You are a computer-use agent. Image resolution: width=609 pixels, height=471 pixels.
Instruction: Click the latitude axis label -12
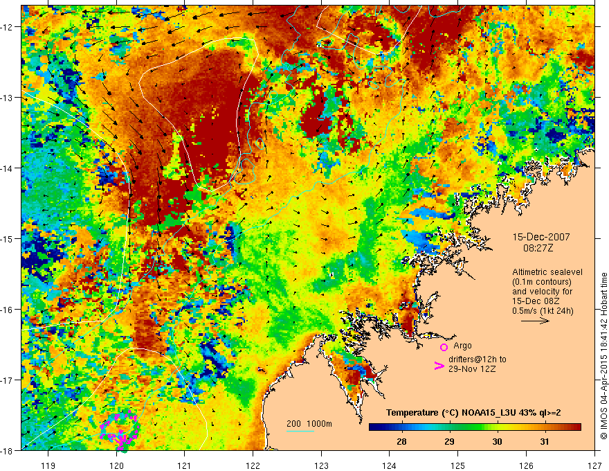click(x=7, y=27)
